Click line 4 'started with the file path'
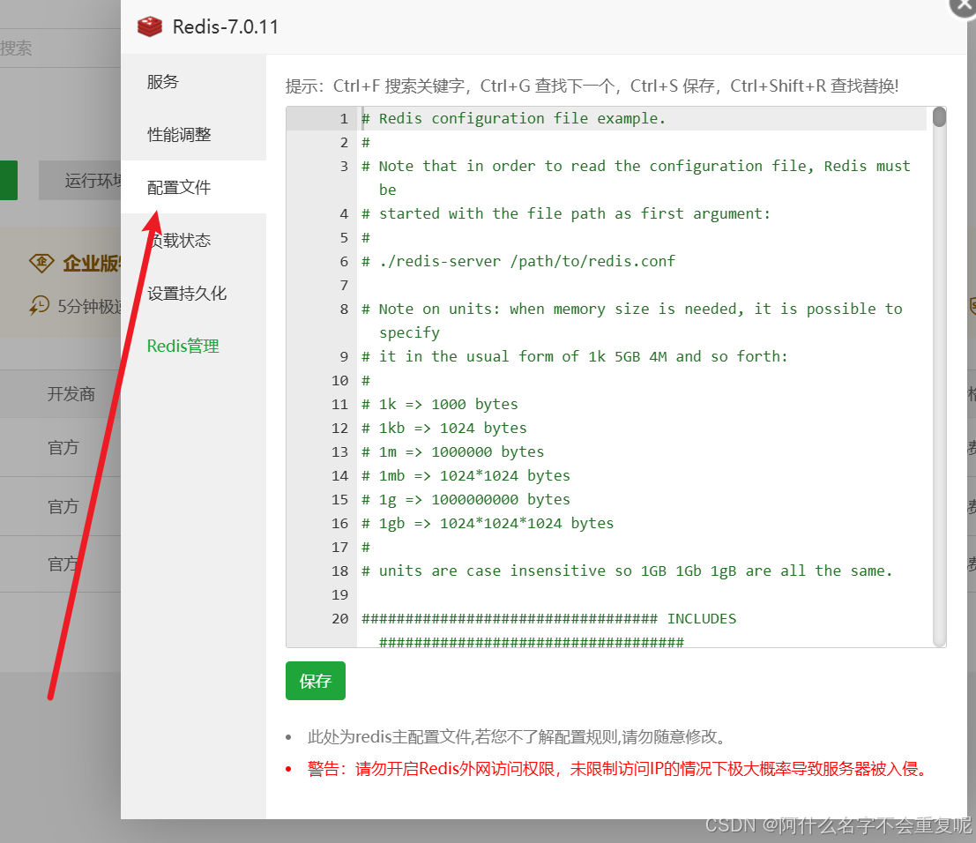This screenshot has height=843, width=976. coord(566,214)
